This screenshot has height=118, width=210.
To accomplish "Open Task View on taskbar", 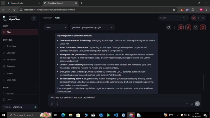I will tap(55, 115).
